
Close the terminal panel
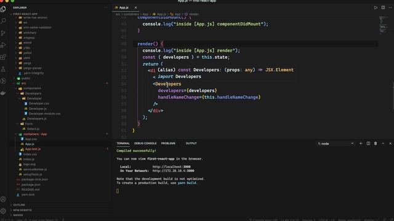point(390,143)
